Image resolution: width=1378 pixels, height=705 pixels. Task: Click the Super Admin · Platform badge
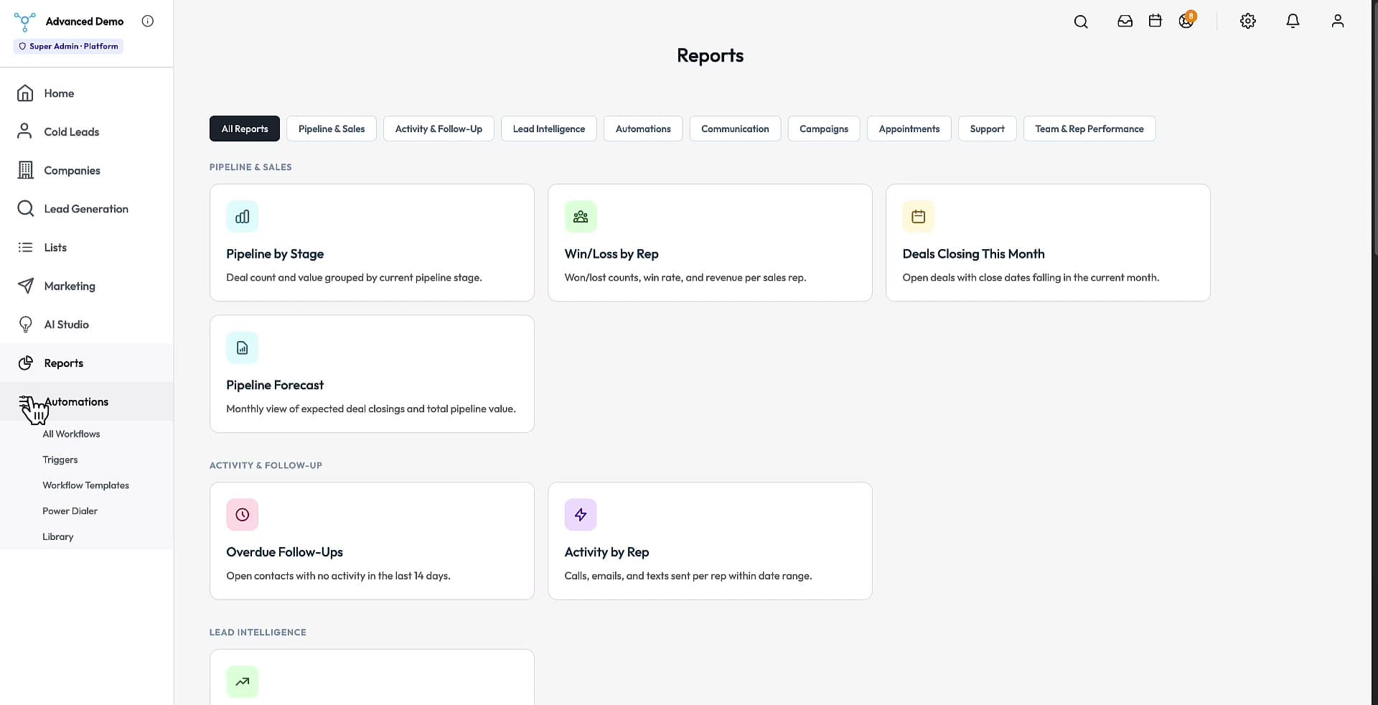tap(68, 46)
